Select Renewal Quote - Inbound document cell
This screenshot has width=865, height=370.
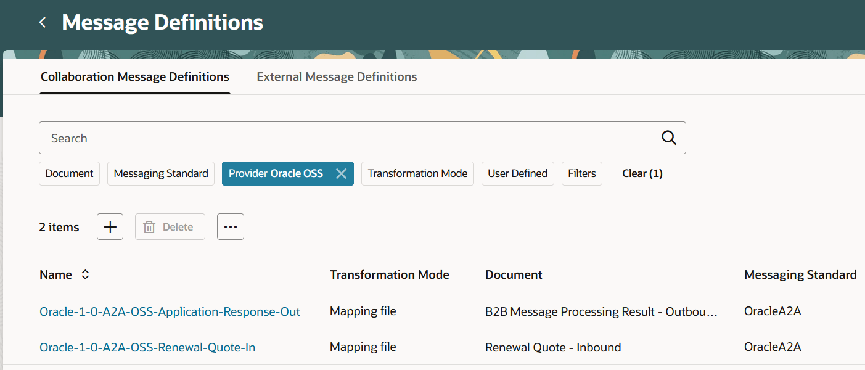coord(553,348)
